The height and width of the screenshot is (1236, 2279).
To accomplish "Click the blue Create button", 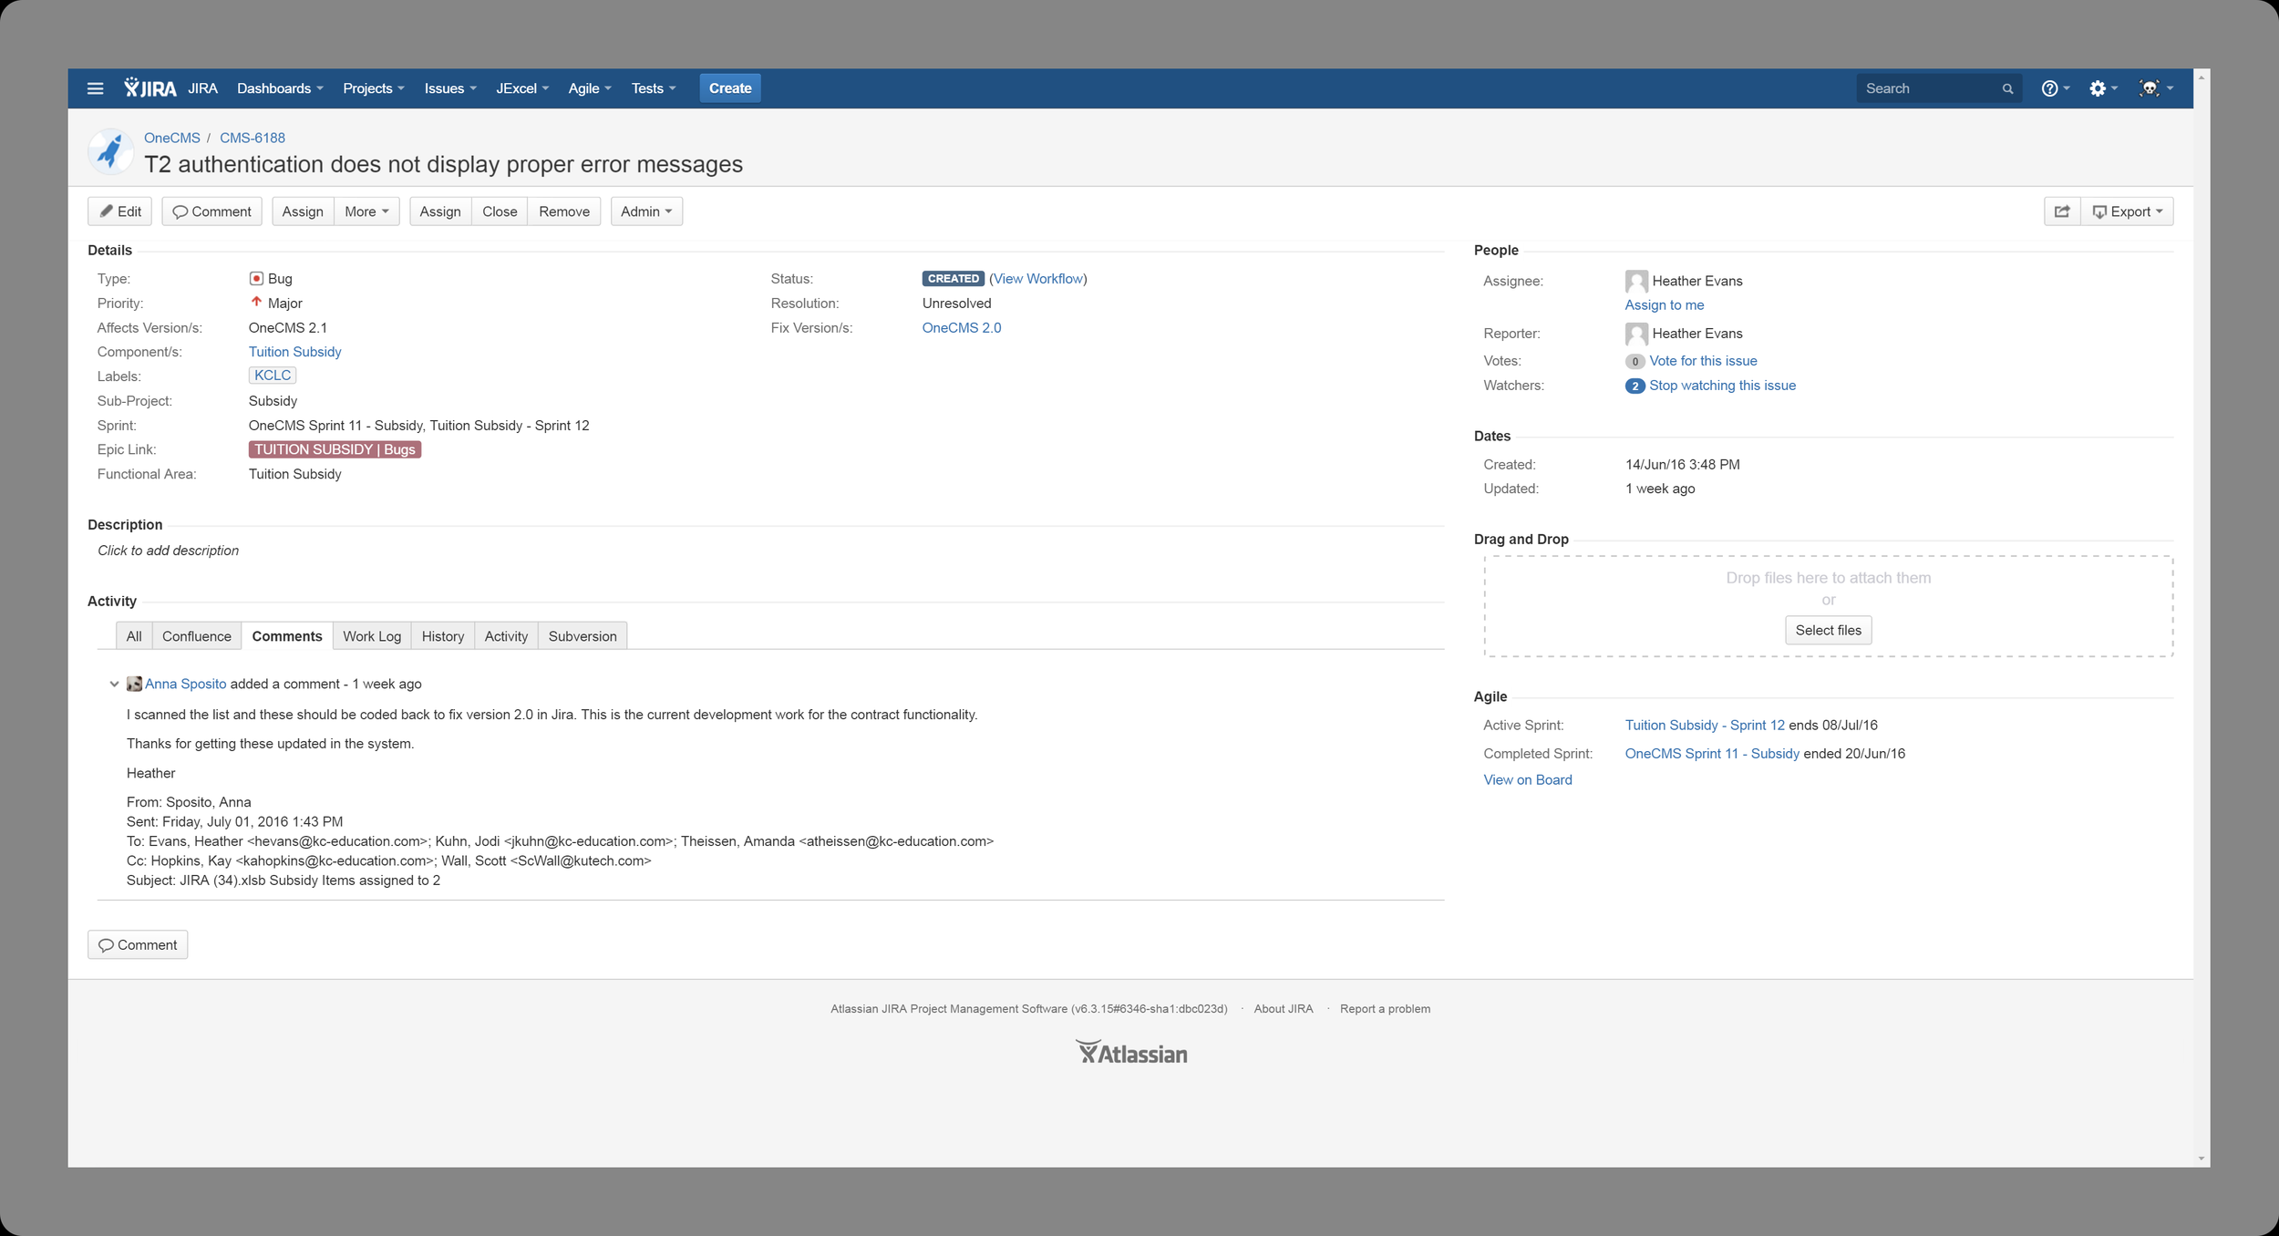I will coord(729,88).
